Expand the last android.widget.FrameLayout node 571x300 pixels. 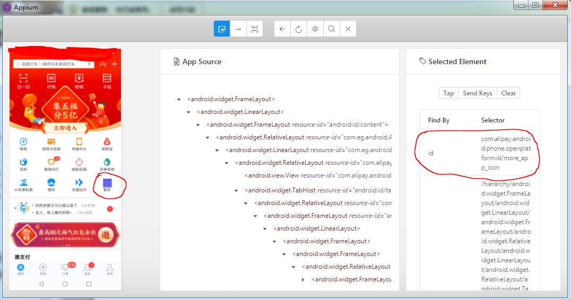303,280
